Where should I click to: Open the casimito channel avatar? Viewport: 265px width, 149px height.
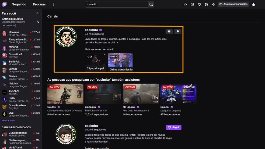[x=66, y=36]
